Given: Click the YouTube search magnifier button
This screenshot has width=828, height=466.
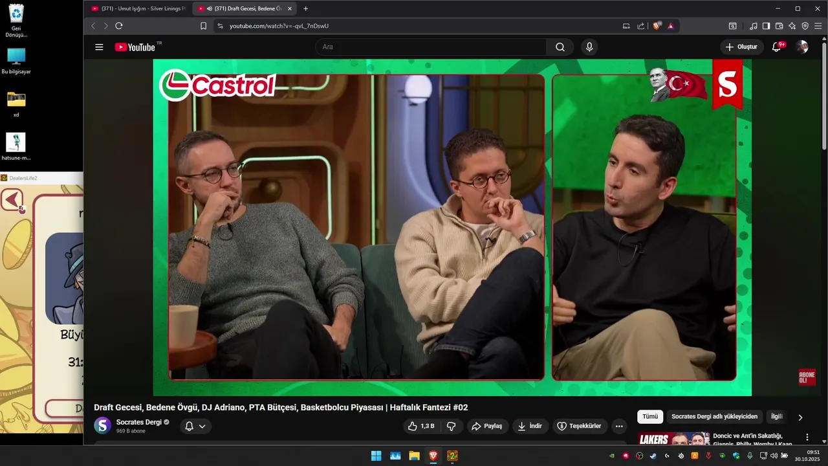Looking at the screenshot, I should (x=560, y=47).
